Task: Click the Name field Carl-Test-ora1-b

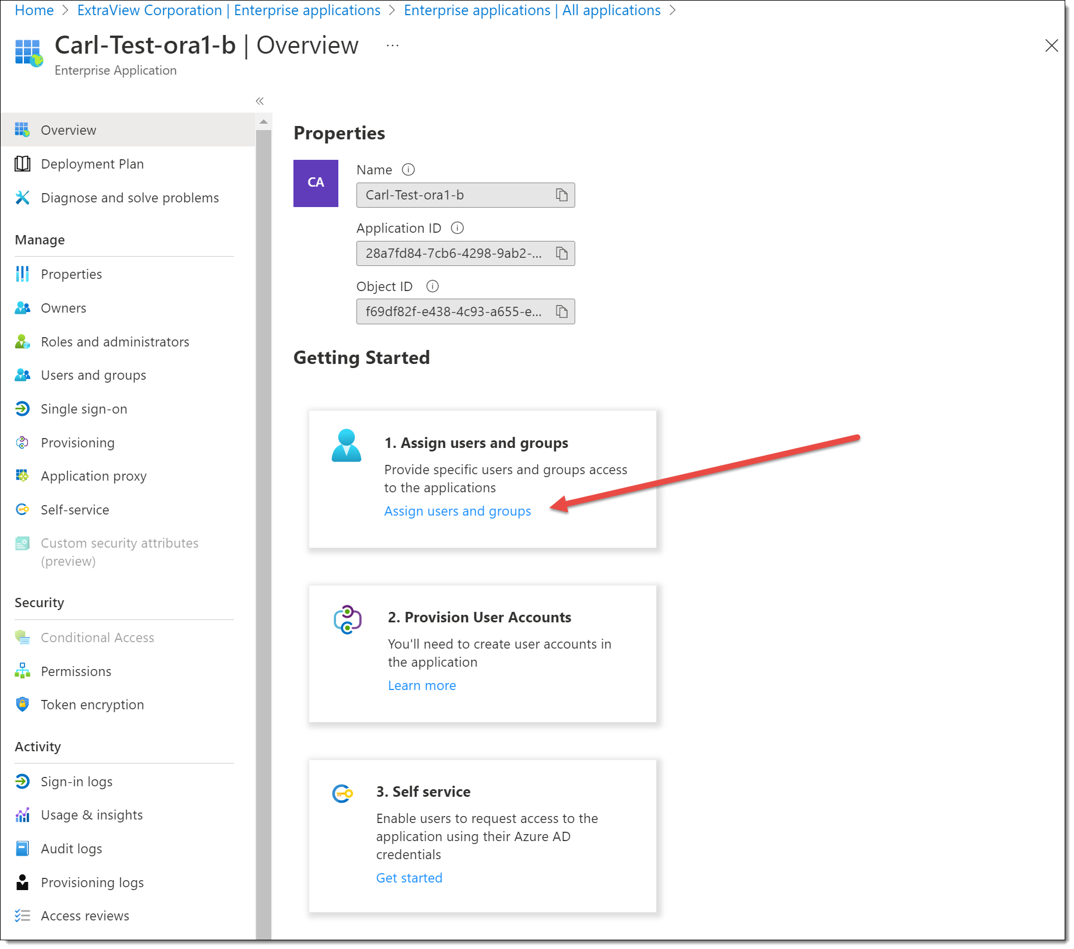Action: pyautogui.click(x=466, y=195)
